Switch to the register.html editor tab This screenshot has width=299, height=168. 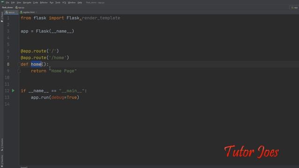[28, 12]
